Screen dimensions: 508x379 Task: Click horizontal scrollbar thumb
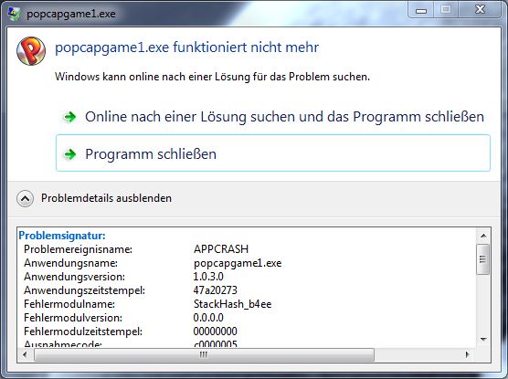click(x=204, y=354)
